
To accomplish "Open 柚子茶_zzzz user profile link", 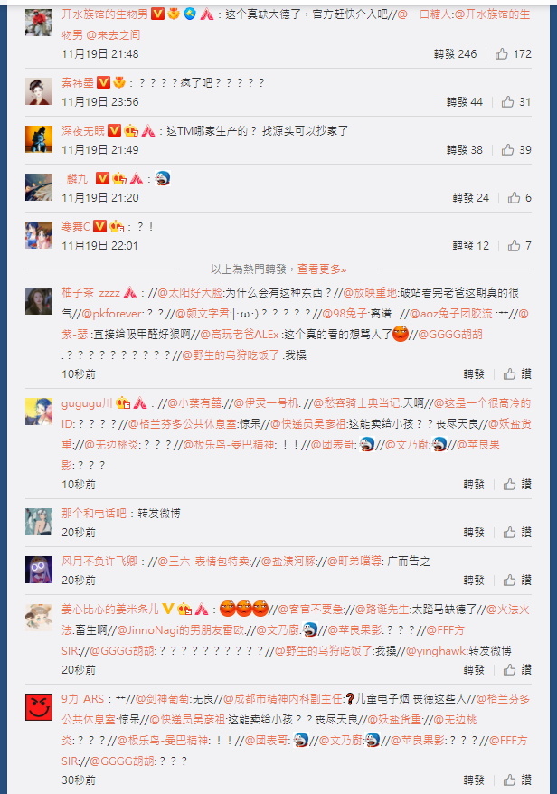I will (x=90, y=293).
